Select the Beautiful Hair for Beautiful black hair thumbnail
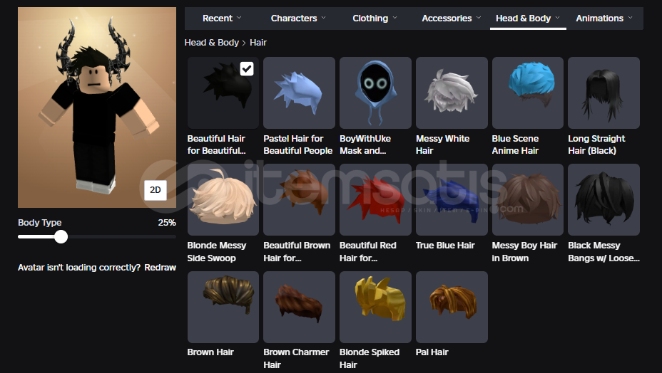662x373 pixels. 223,93
